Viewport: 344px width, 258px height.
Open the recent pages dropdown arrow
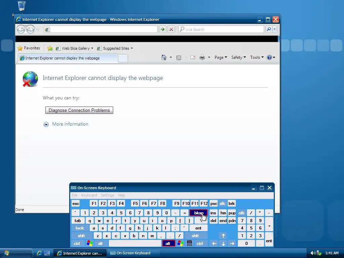pos(38,30)
